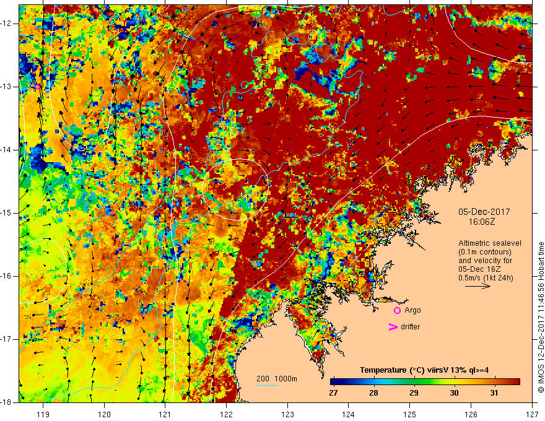Click the '05-Dec 16Z' caption line
Image resolution: width=545 pixels, height=421 pixels.
476,269
